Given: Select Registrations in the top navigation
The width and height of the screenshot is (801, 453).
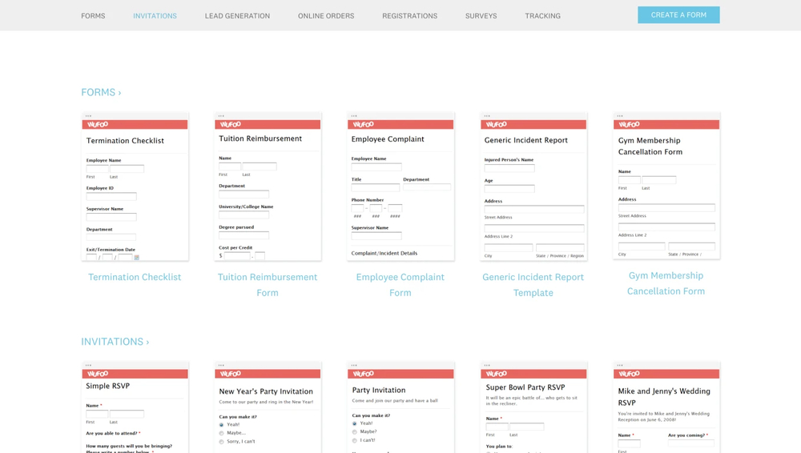Looking at the screenshot, I should click(x=409, y=16).
